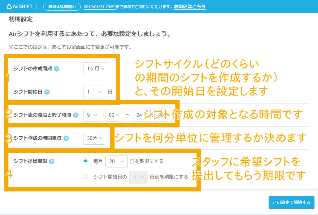Open the 30分 time unit dropdown
Image resolution: width=318 pixels, height=215 pixels.
click(94, 138)
